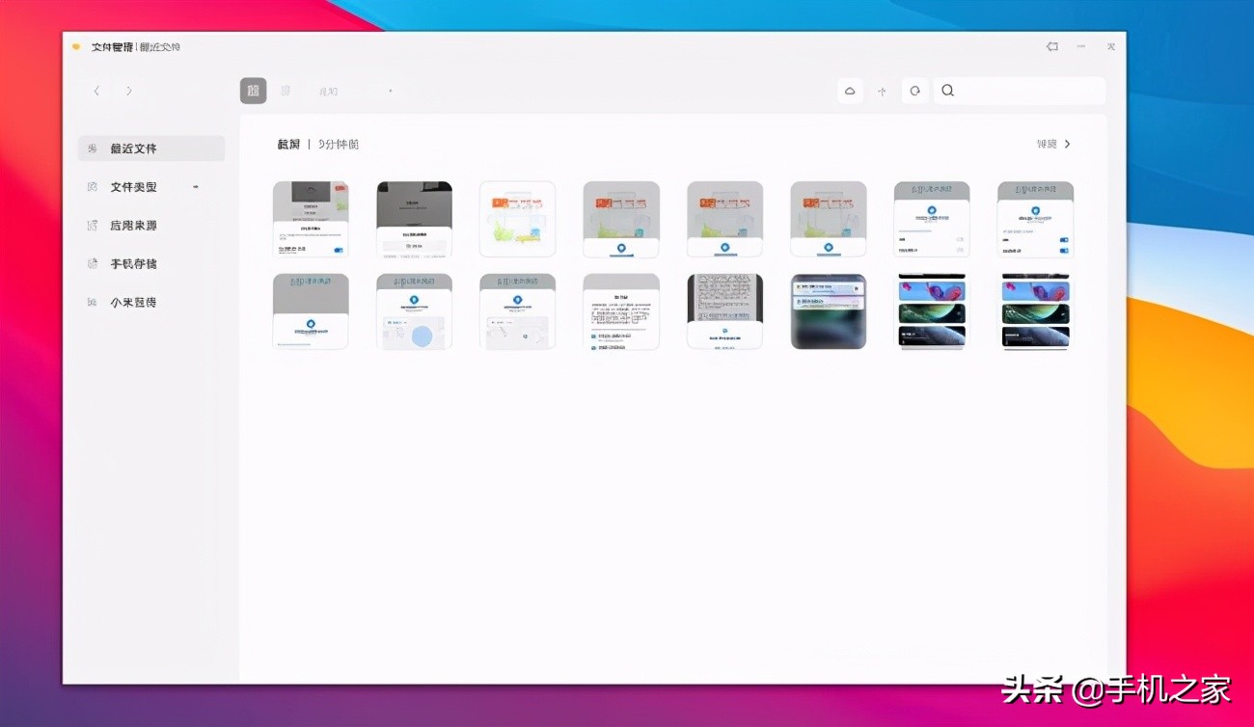Click the chevron link right of the 截图 header
Screen dimensions: 1254x727
[x=1054, y=145]
